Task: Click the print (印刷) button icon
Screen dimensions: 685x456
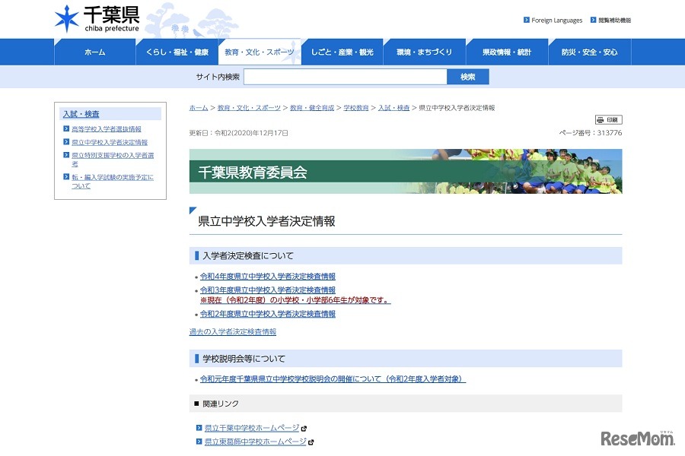Action: coord(608,120)
